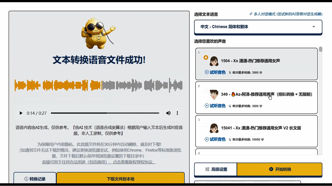Play the generated audio
Viewport: 332px width, 186px height.
21,113
